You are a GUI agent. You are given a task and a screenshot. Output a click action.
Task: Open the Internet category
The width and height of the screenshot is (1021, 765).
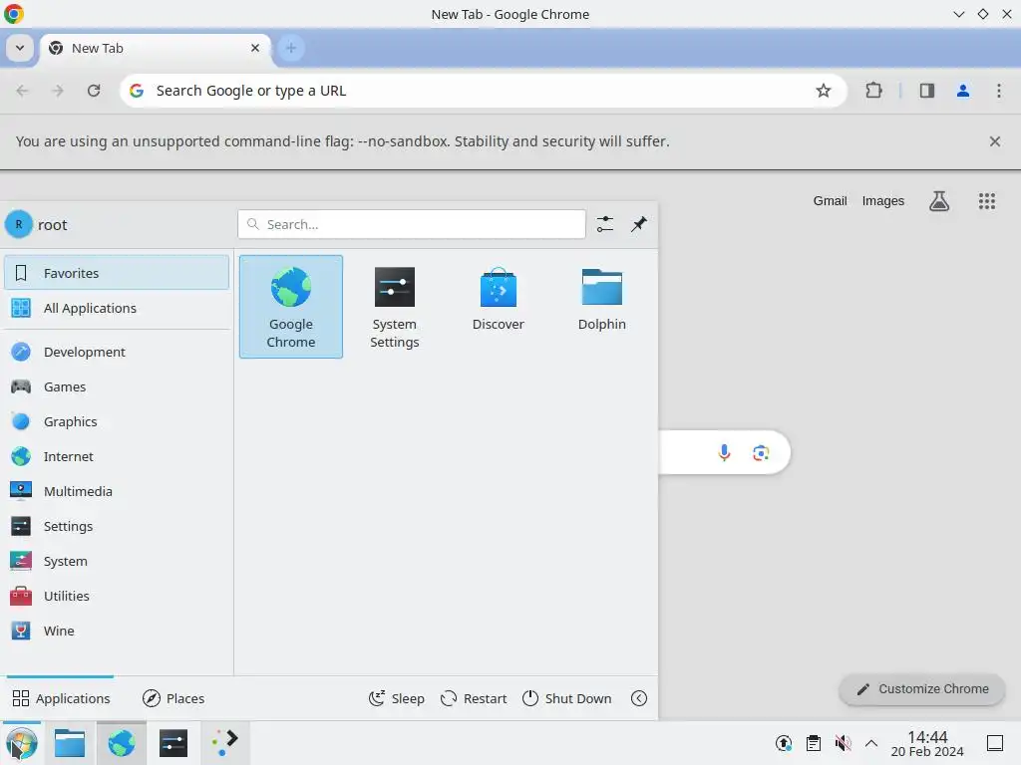point(117,456)
